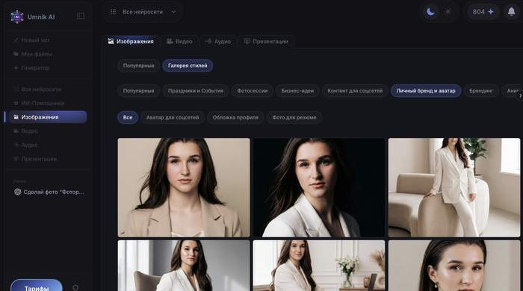Select the Популярные pill beside Галерея стилей
Viewport: 523px width, 291px height.
[x=138, y=66]
